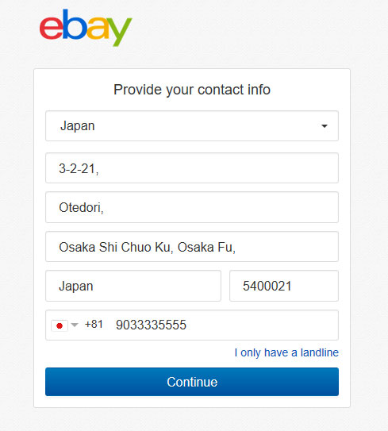Edit the Osaka Shi Chuo Ku city field
The image size is (388, 431).
coord(192,247)
